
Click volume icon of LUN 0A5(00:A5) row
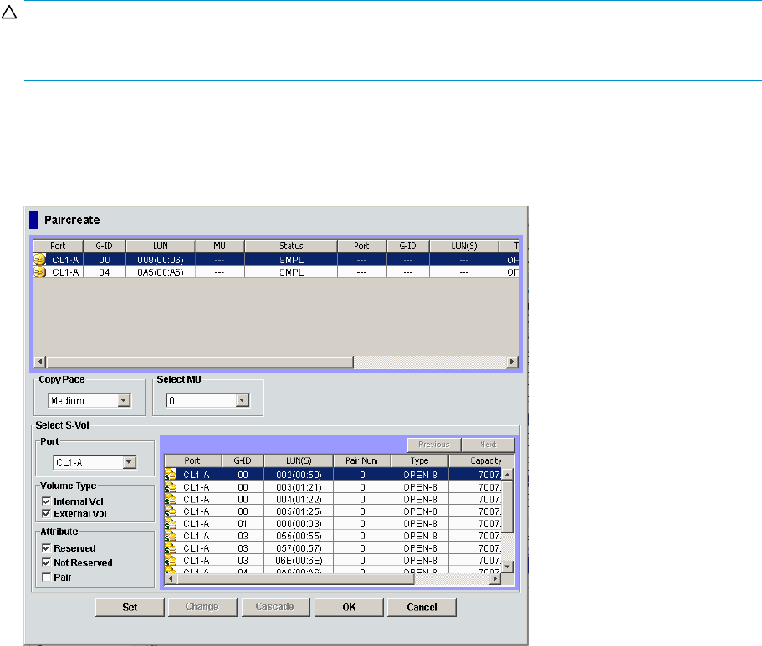[39, 272]
